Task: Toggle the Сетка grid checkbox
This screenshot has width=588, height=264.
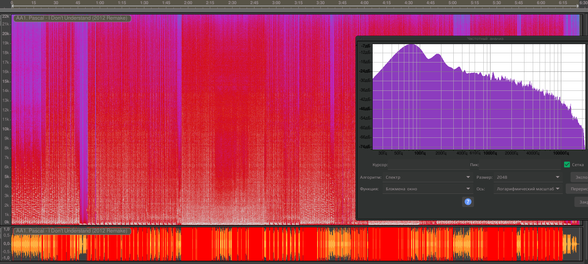Action: coord(567,165)
